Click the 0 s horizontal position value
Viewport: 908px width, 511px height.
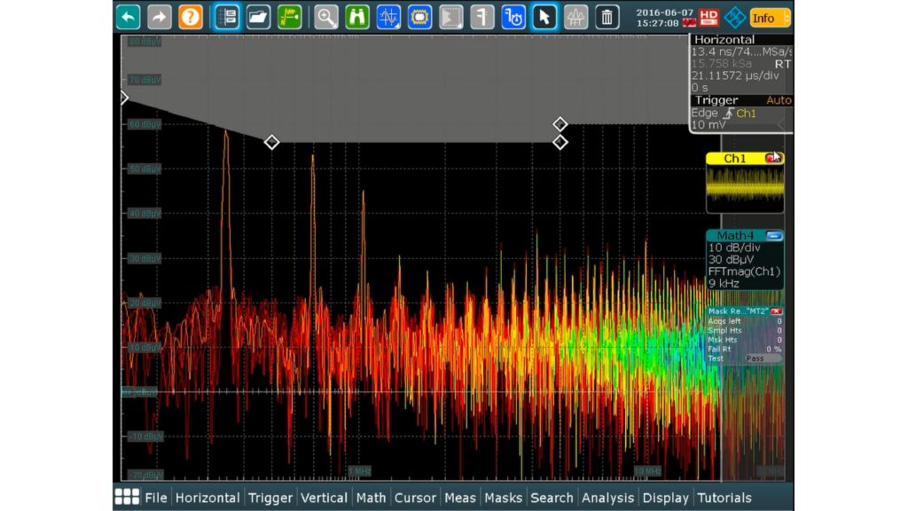pos(700,88)
